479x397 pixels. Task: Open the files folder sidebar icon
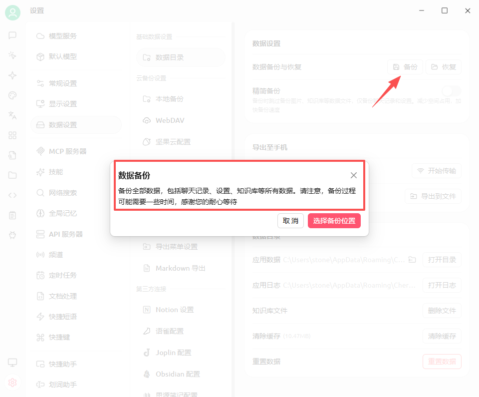(12, 175)
